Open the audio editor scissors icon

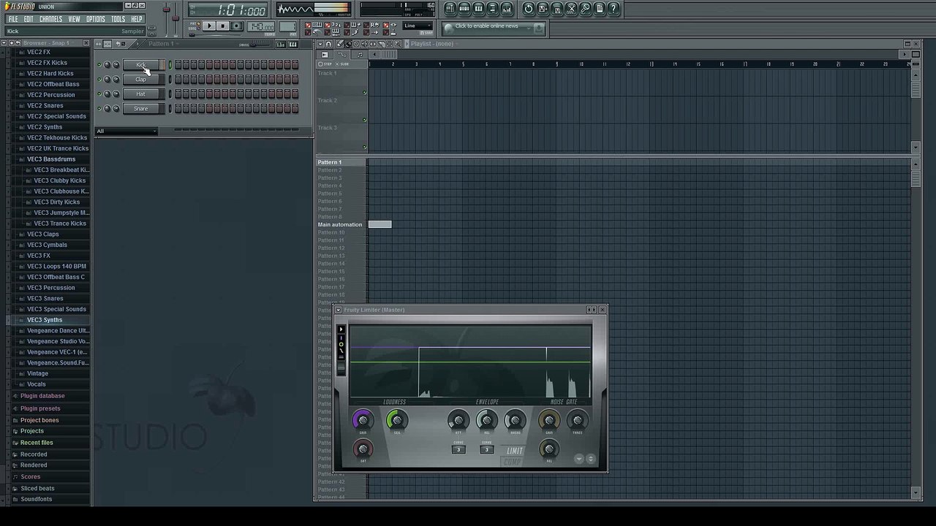click(x=572, y=9)
